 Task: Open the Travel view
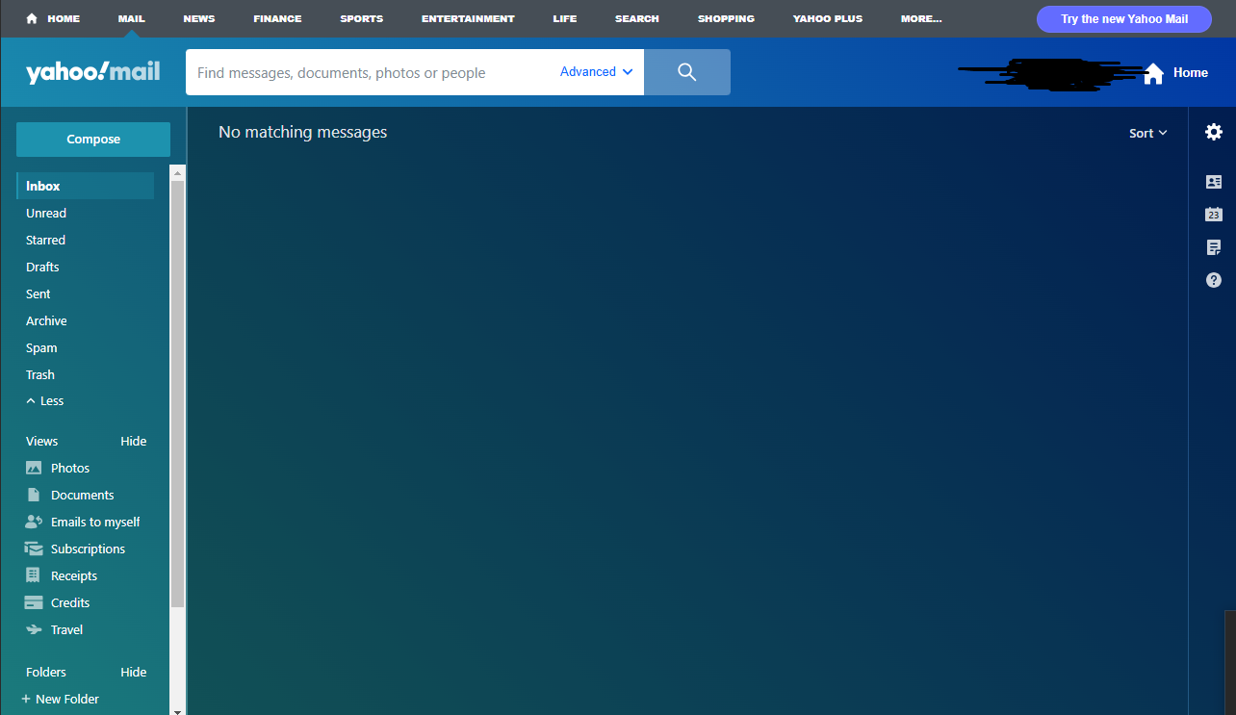pos(67,629)
